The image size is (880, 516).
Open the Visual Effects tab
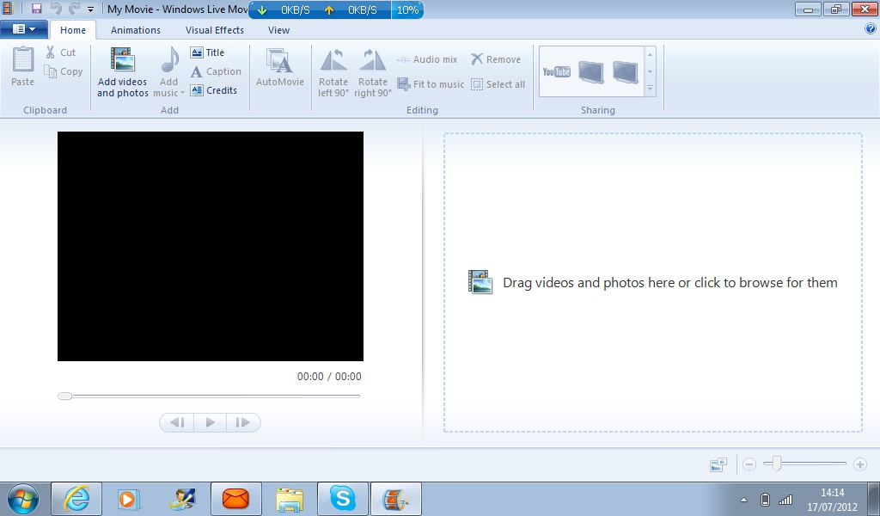click(x=214, y=30)
